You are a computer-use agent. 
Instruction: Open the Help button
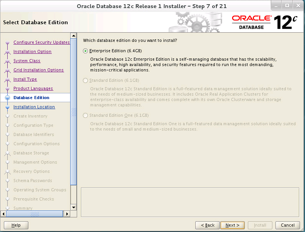pyautogui.click(x=16, y=225)
